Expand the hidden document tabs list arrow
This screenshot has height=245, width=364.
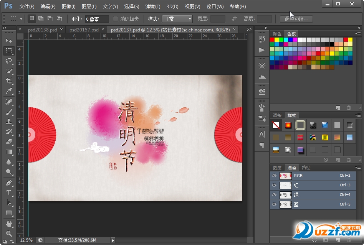click(249, 30)
